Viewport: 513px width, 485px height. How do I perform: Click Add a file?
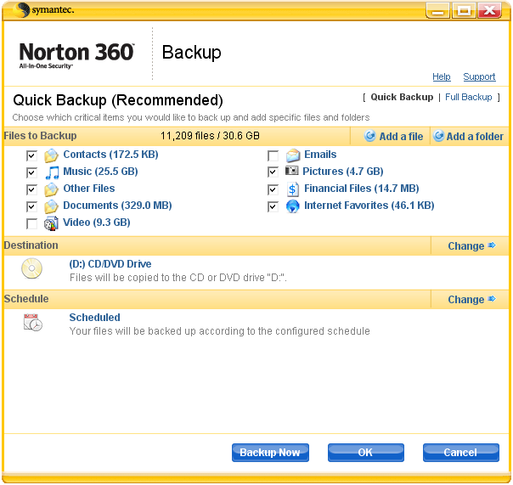coord(393,136)
